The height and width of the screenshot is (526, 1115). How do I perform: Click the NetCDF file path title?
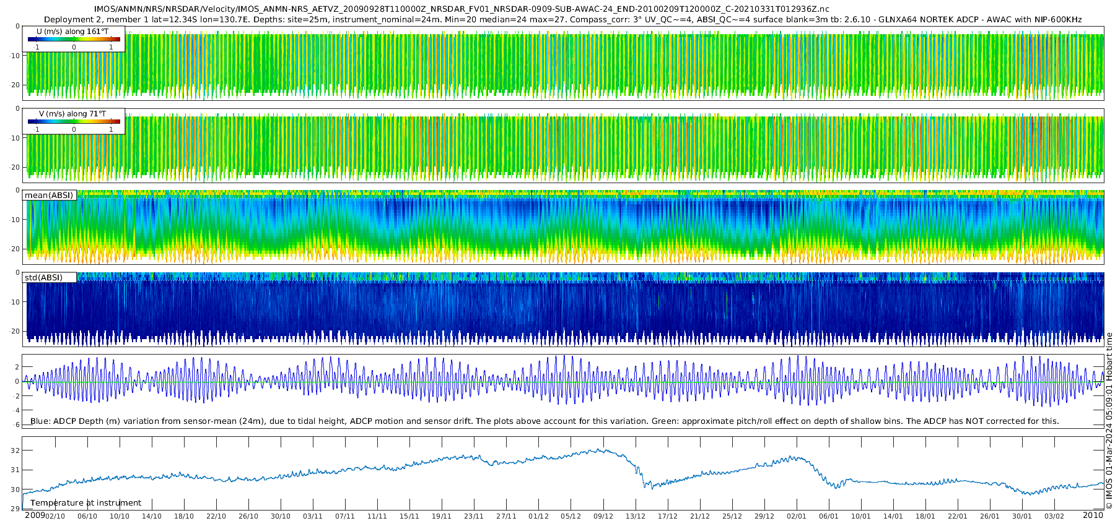click(461, 9)
